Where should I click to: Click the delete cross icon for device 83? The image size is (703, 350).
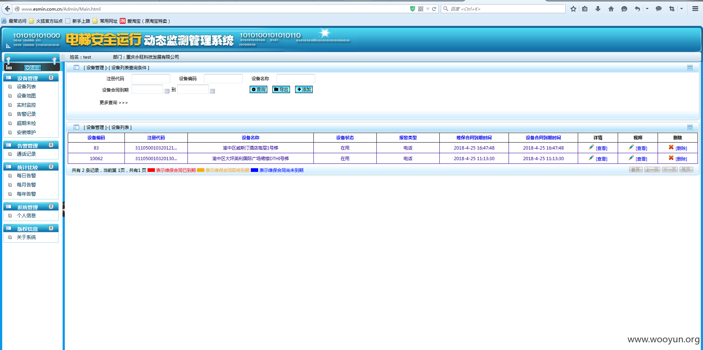pyautogui.click(x=671, y=147)
